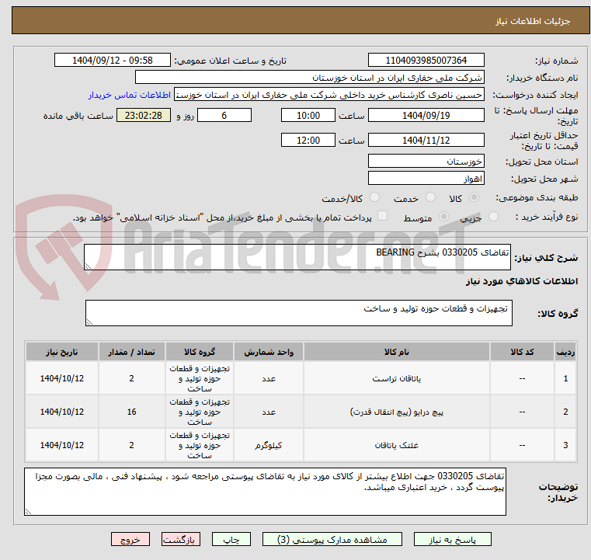Select the متوسط purchase type radio
Screen dimensions: 591x560
coord(444,217)
